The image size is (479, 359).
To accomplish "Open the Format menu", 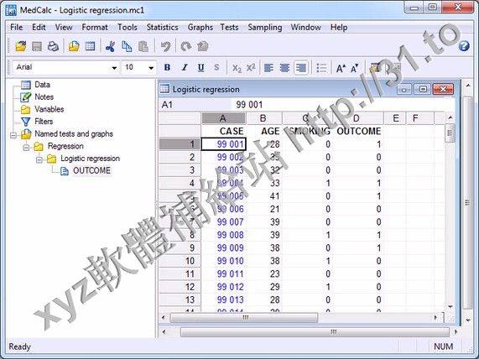I will tap(95, 27).
